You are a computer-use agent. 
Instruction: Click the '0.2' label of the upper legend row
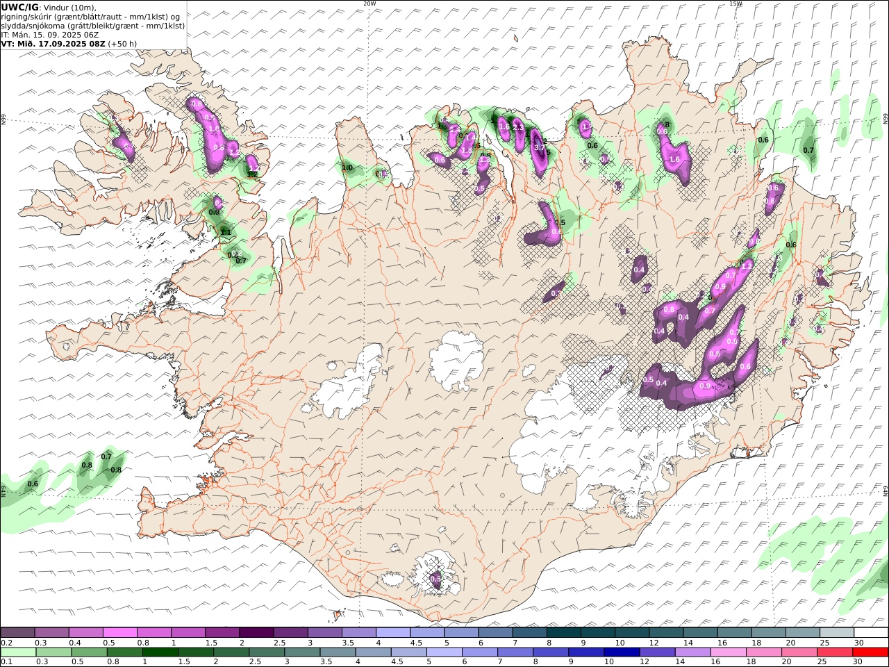coord(7,643)
